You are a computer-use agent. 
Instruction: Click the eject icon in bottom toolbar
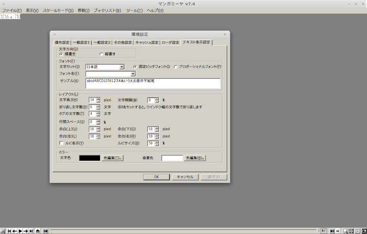tap(38, 231)
